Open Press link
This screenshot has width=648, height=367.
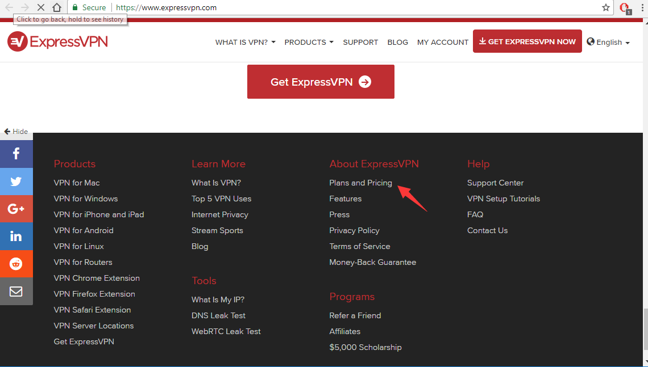339,214
